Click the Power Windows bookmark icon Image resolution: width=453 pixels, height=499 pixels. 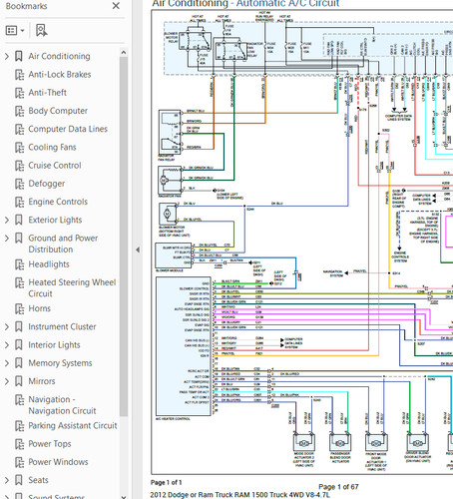20,462
